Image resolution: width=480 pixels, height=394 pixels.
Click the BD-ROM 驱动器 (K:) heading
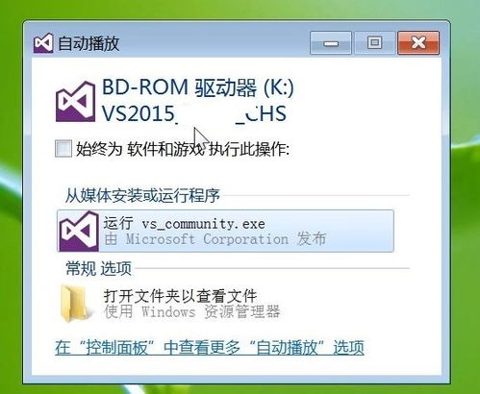point(197,87)
